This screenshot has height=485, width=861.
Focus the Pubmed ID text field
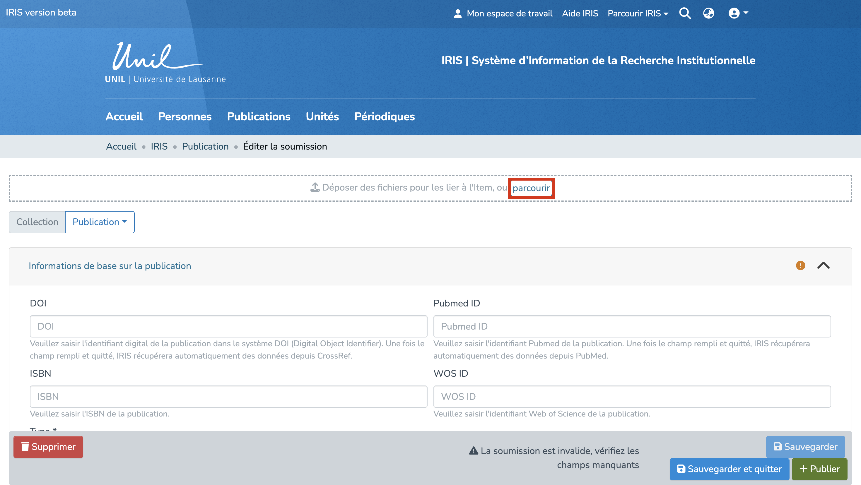(x=632, y=326)
